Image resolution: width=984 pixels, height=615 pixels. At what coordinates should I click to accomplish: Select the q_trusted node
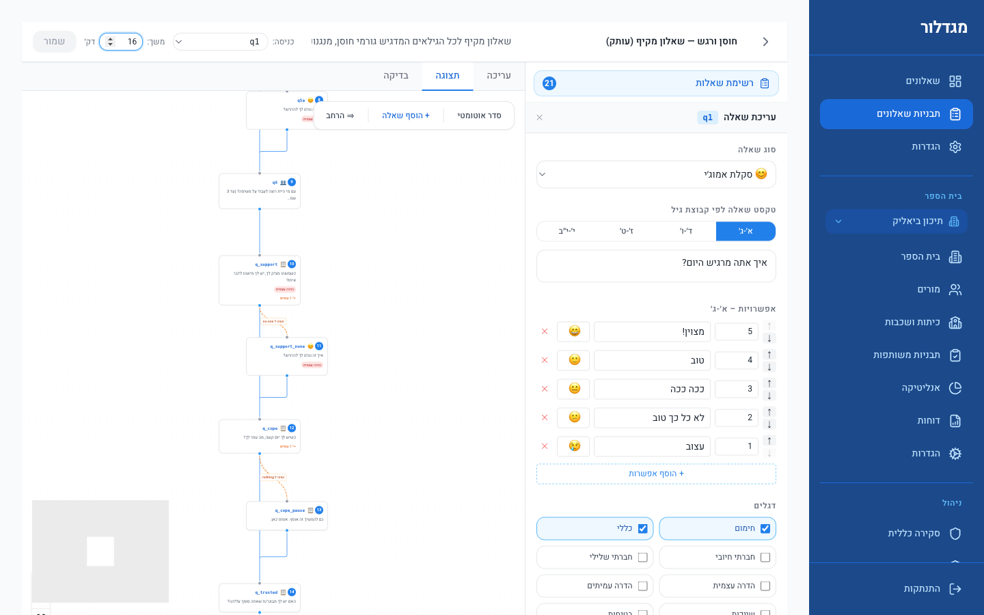[260, 598]
